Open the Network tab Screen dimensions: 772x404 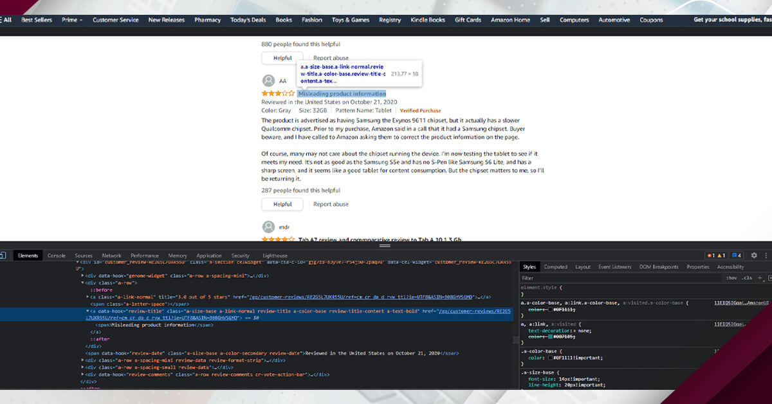[x=111, y=256]
